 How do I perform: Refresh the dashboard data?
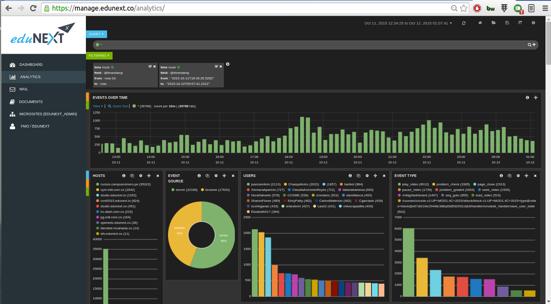pos(464,23)
